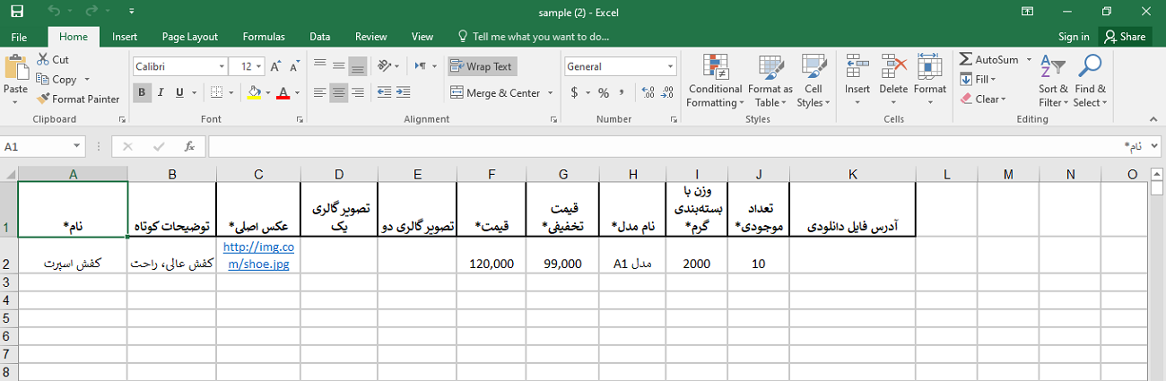Select Bottom Align icon

tap(358, 66)
